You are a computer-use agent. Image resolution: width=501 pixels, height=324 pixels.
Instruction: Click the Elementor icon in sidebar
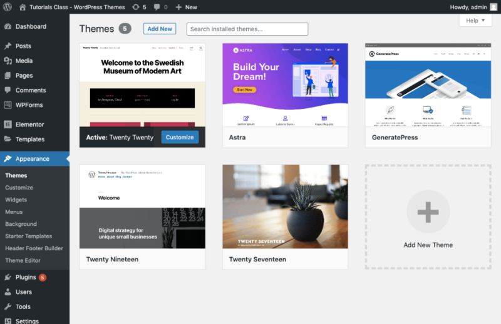click(8, 124)
